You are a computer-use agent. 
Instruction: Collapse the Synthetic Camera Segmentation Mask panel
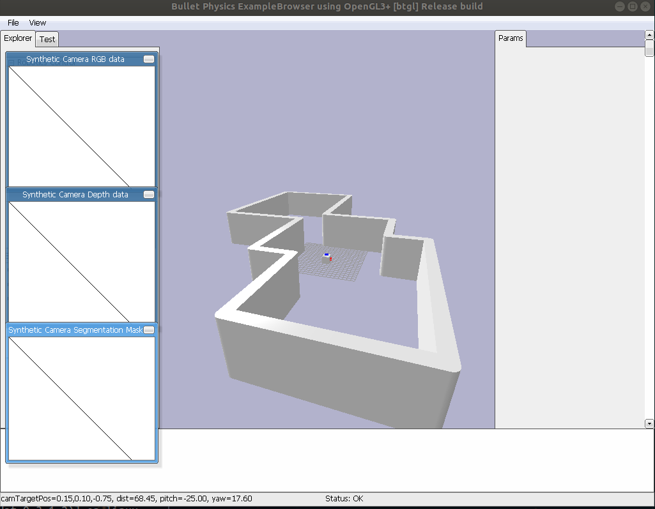coord(148,330)
